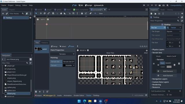The width and height of the screenshot is (185, 104).
Task: Open the Compatibility renderer dropdown
Action: click(177, 5)
